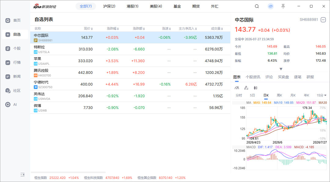Select the 自选 watchlist sidebar item
Image resolution: width=330 pixels, height=182 pixels.
tap(15, 35)
